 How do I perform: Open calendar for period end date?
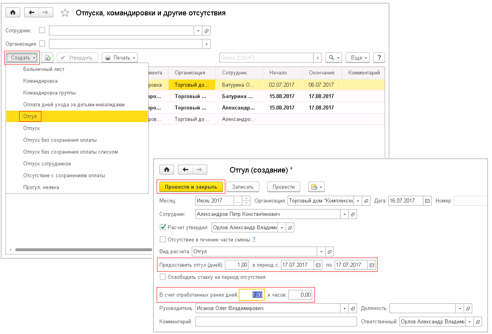[x=371, y=265]
